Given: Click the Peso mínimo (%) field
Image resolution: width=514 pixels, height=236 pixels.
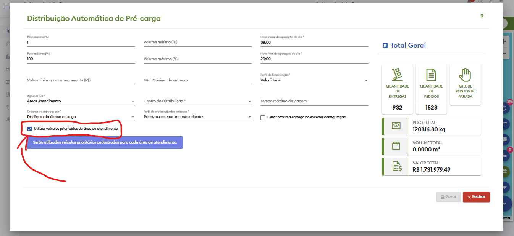Looking at the screenshot, I should click(x=81, y=42).
